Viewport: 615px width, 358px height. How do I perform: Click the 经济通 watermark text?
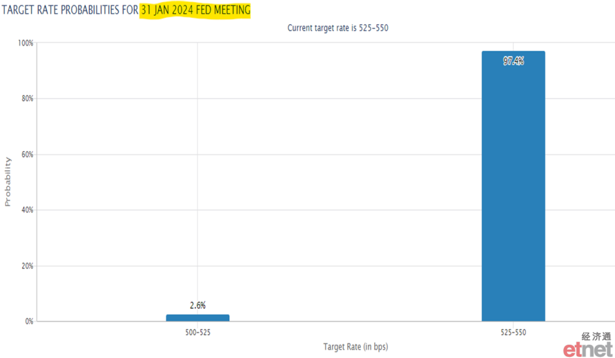point(596,336)
